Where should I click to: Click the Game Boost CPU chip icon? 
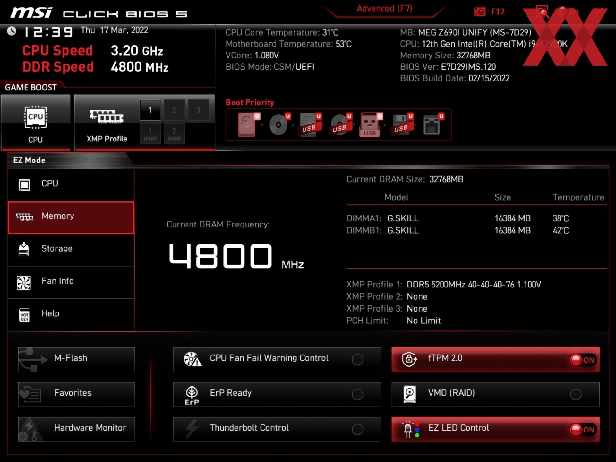(35, 117)
